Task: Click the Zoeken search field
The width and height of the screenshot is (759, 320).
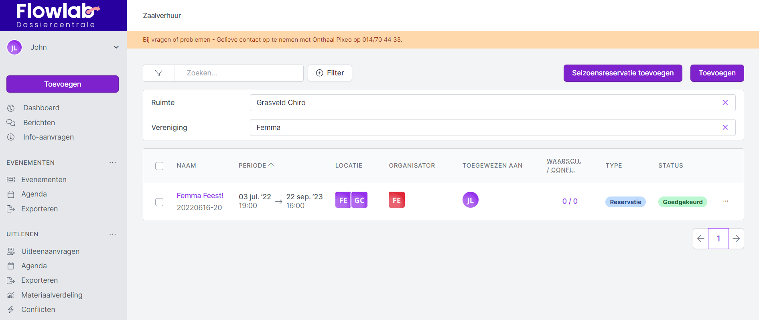Action: pyautogui.click(x=239, y=73)
